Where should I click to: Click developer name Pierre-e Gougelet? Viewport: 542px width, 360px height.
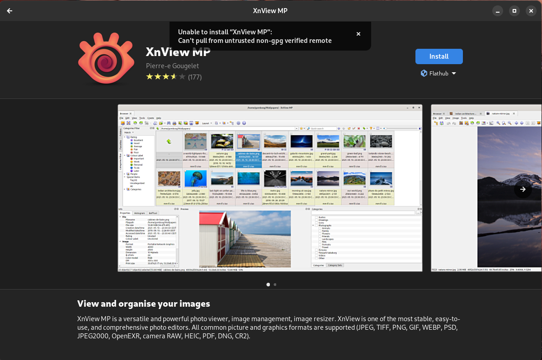[x=172, y=66]
